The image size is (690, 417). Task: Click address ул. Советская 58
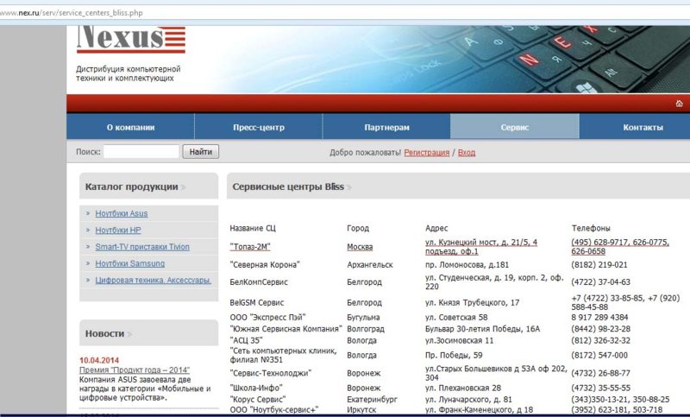click(456, 317)
